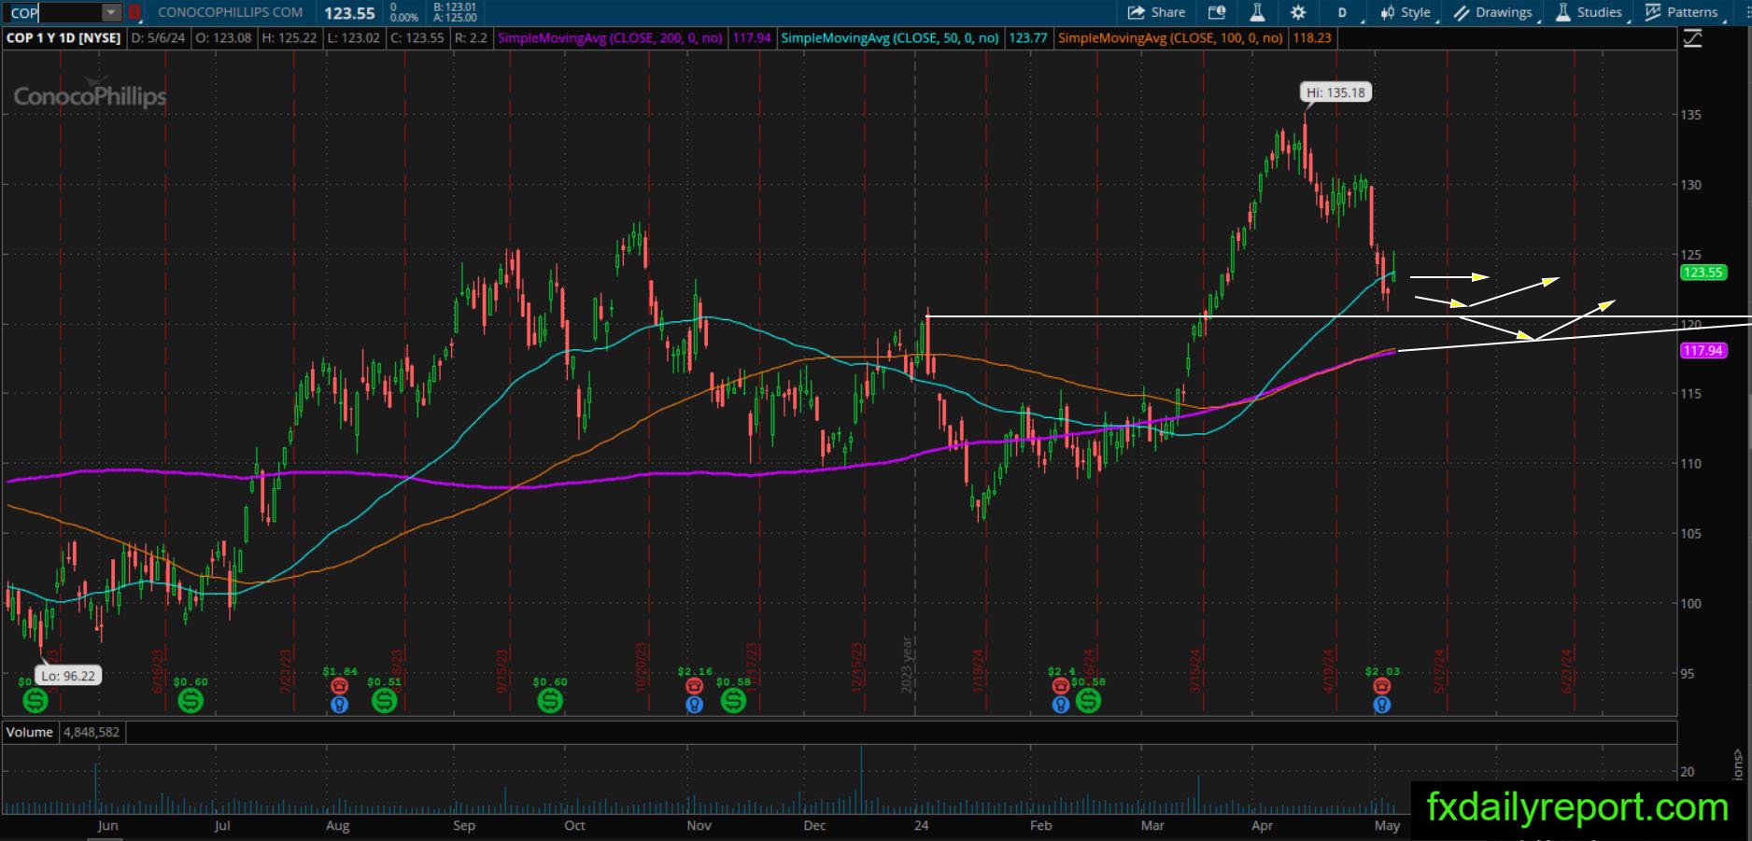Image resolution: width=1752 pixels, height=841 pixels.
Task: Click the Apr label on the time axis
Action: pyautogui.click(x=1262, y=825)
